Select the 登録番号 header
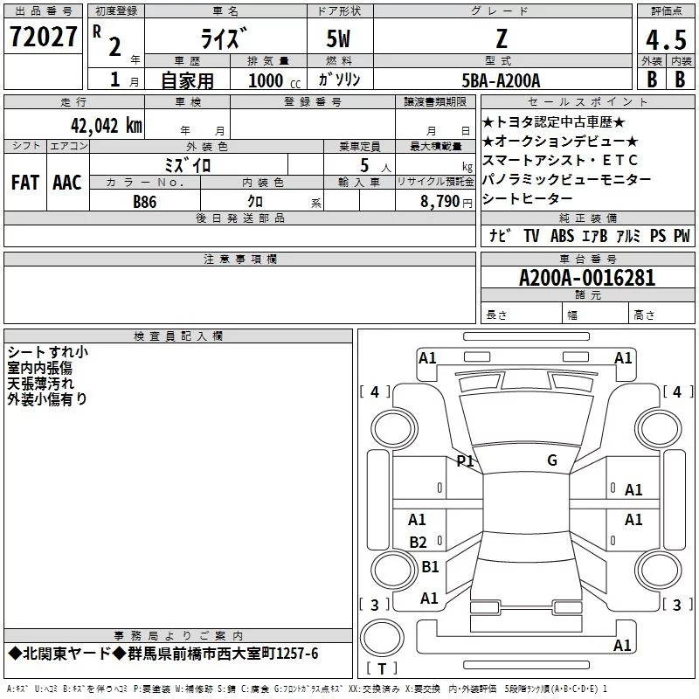 pyautogui.click(x=313, y=101)
